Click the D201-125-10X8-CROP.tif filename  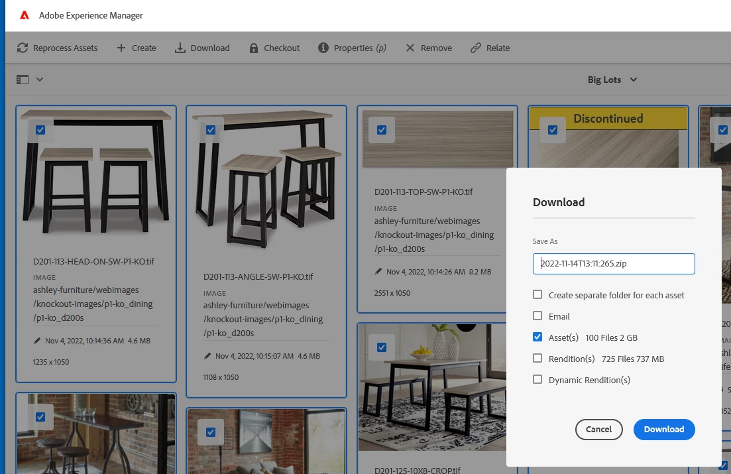coord(418,470)
